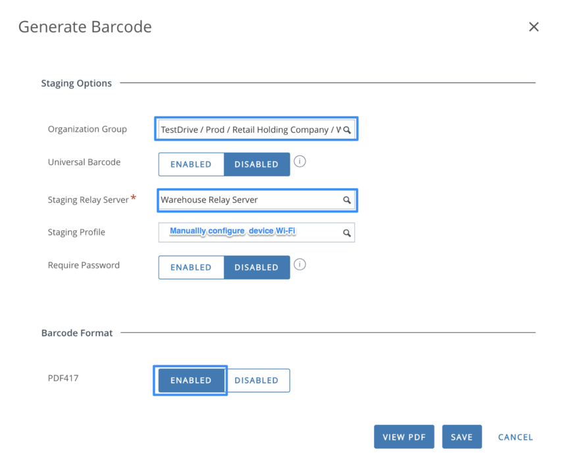Screen dimensions: 563x469
Task: Enable the Universal Barcode option
Action: pos(191,164)
